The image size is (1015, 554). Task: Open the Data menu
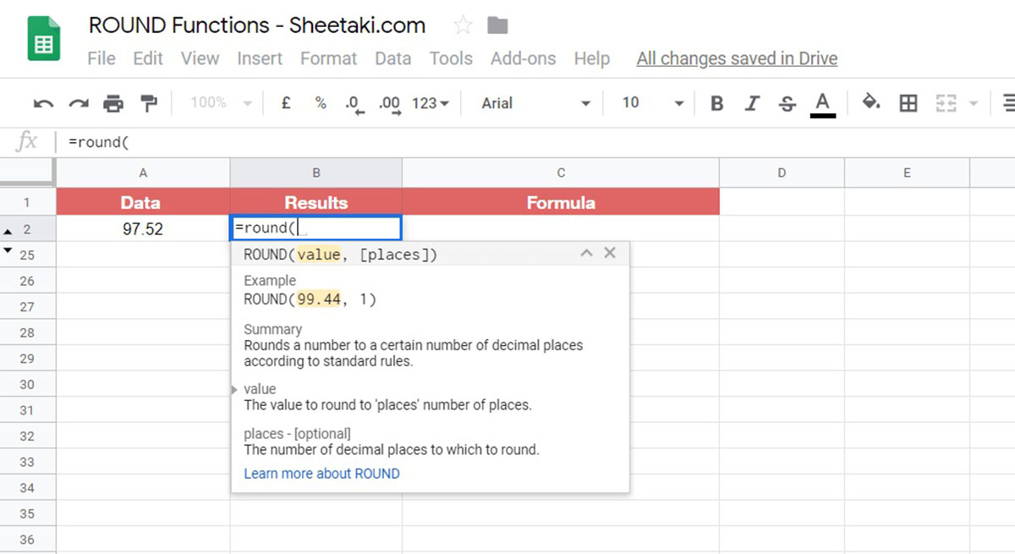click(x=393, y=58)
